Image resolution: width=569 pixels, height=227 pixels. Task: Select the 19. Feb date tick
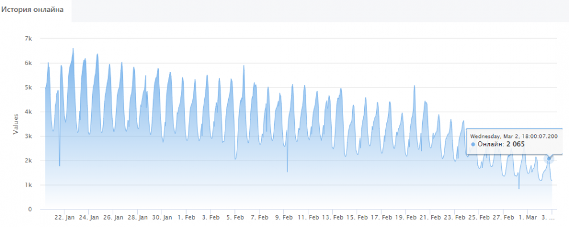(407, 217)
